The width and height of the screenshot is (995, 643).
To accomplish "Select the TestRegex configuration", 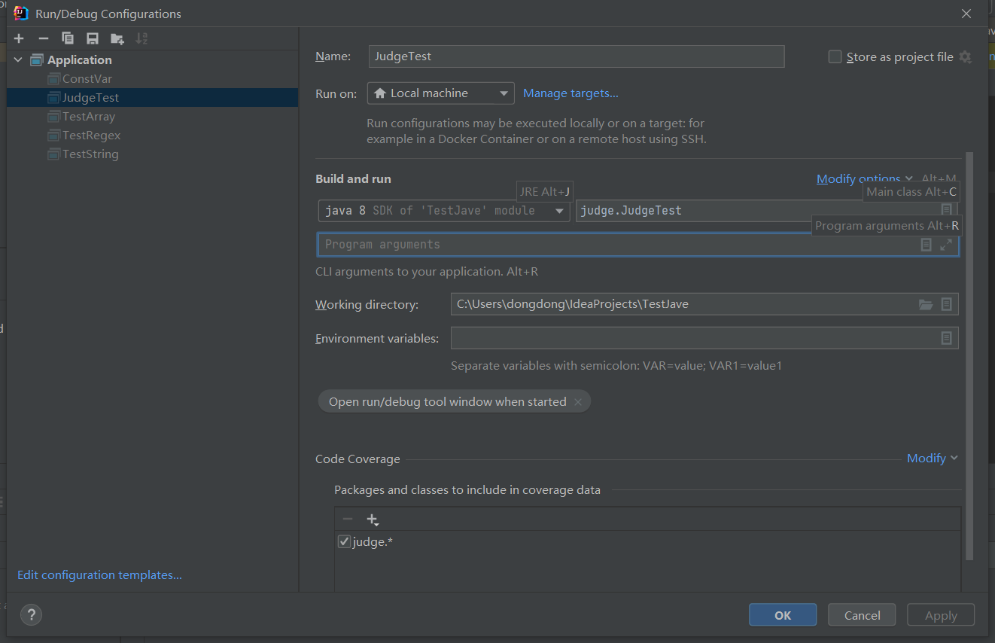I will pyautogui.click(x=91, y=136).
